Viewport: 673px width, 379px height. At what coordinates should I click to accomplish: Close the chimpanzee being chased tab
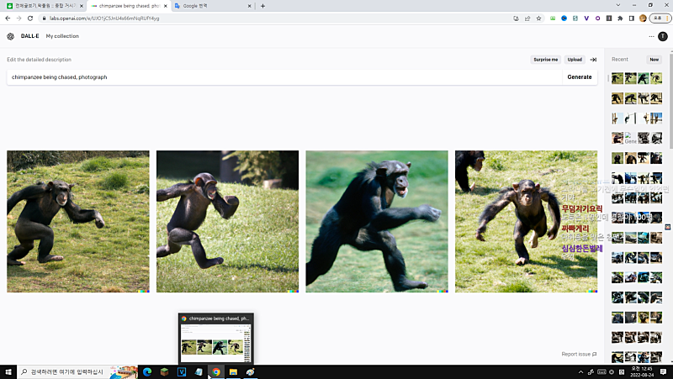[x=166, y=6]
